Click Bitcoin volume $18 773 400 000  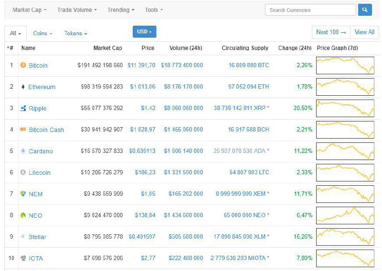pos(182,65)
